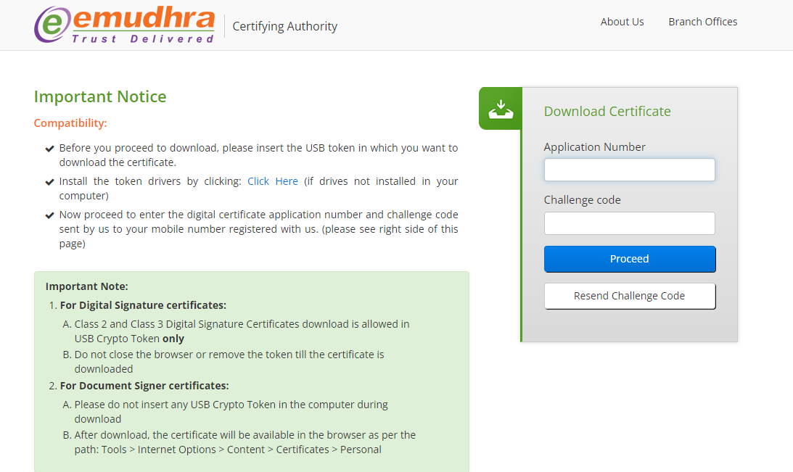Click the orange 'Trust Delivered' tagline
Screen dimensions: 793x472
click(x=141, y=36)
